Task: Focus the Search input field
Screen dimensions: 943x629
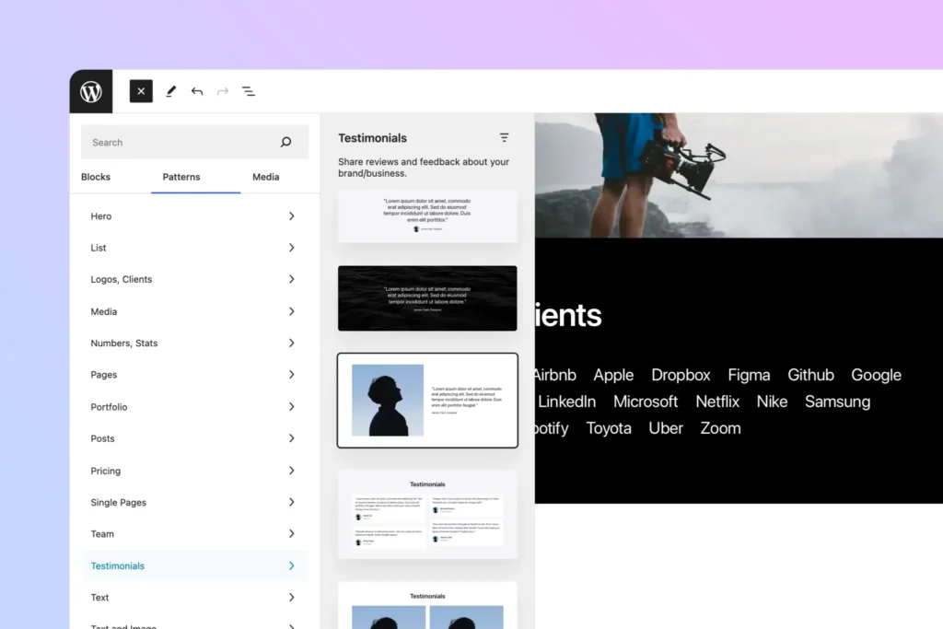Action: 195,142
